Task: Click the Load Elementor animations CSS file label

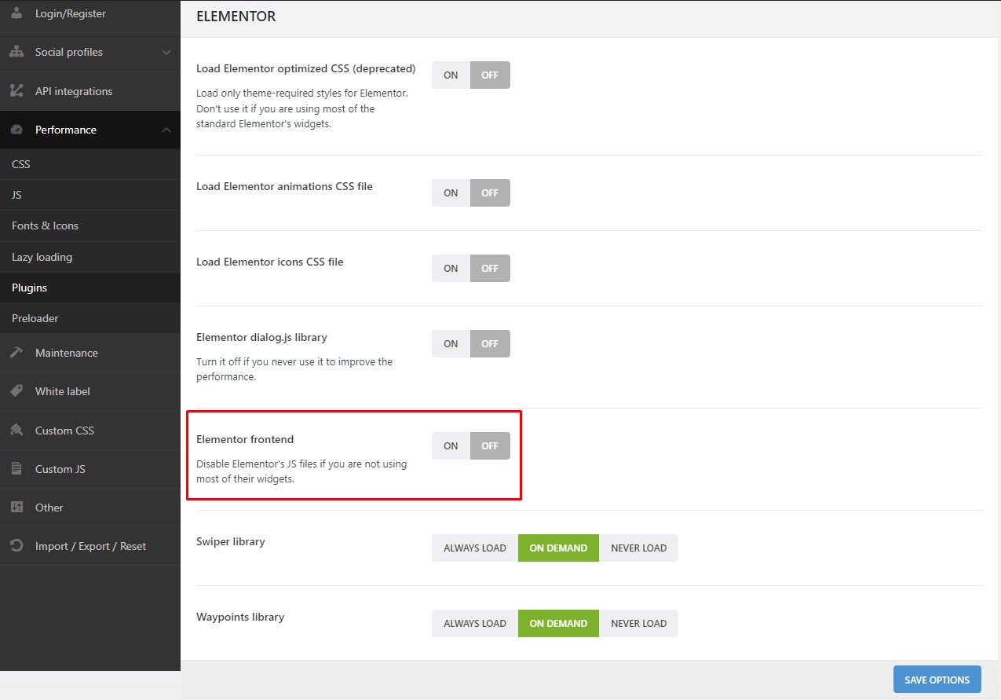Action: (x=284, y=186)
